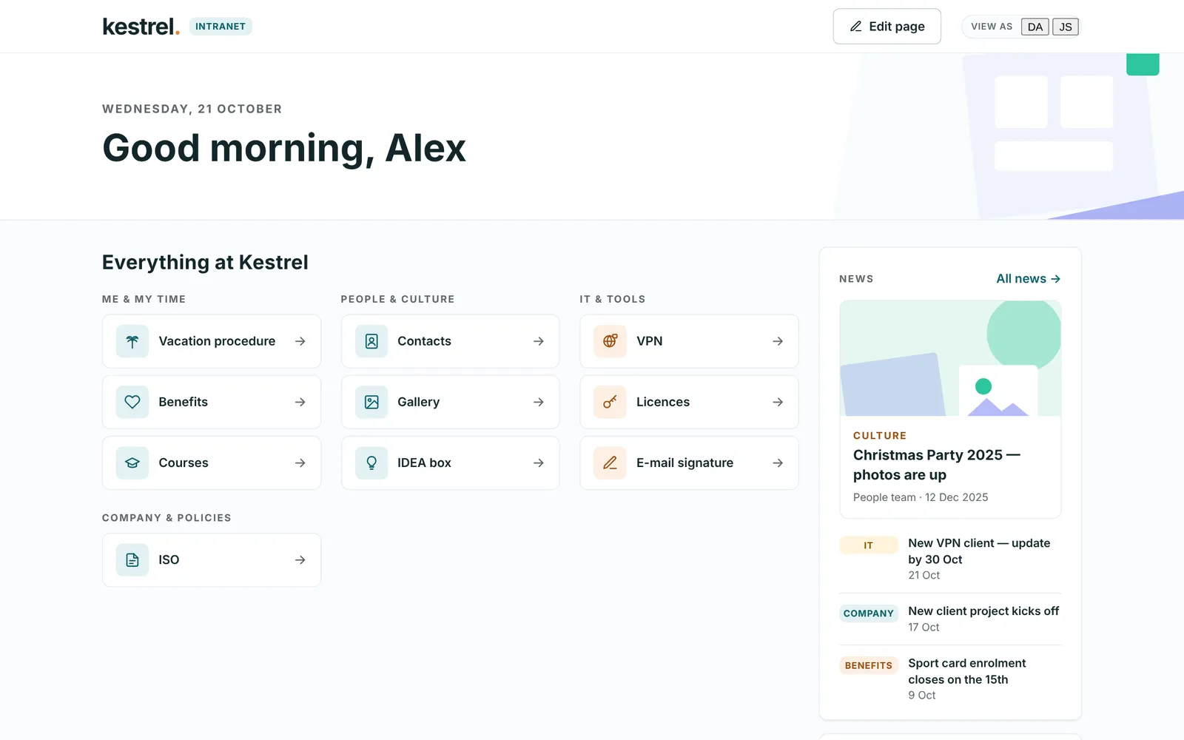Switch view to JS user
The height and width of the screenshot is (740, 1184).
pos(1066,27)
